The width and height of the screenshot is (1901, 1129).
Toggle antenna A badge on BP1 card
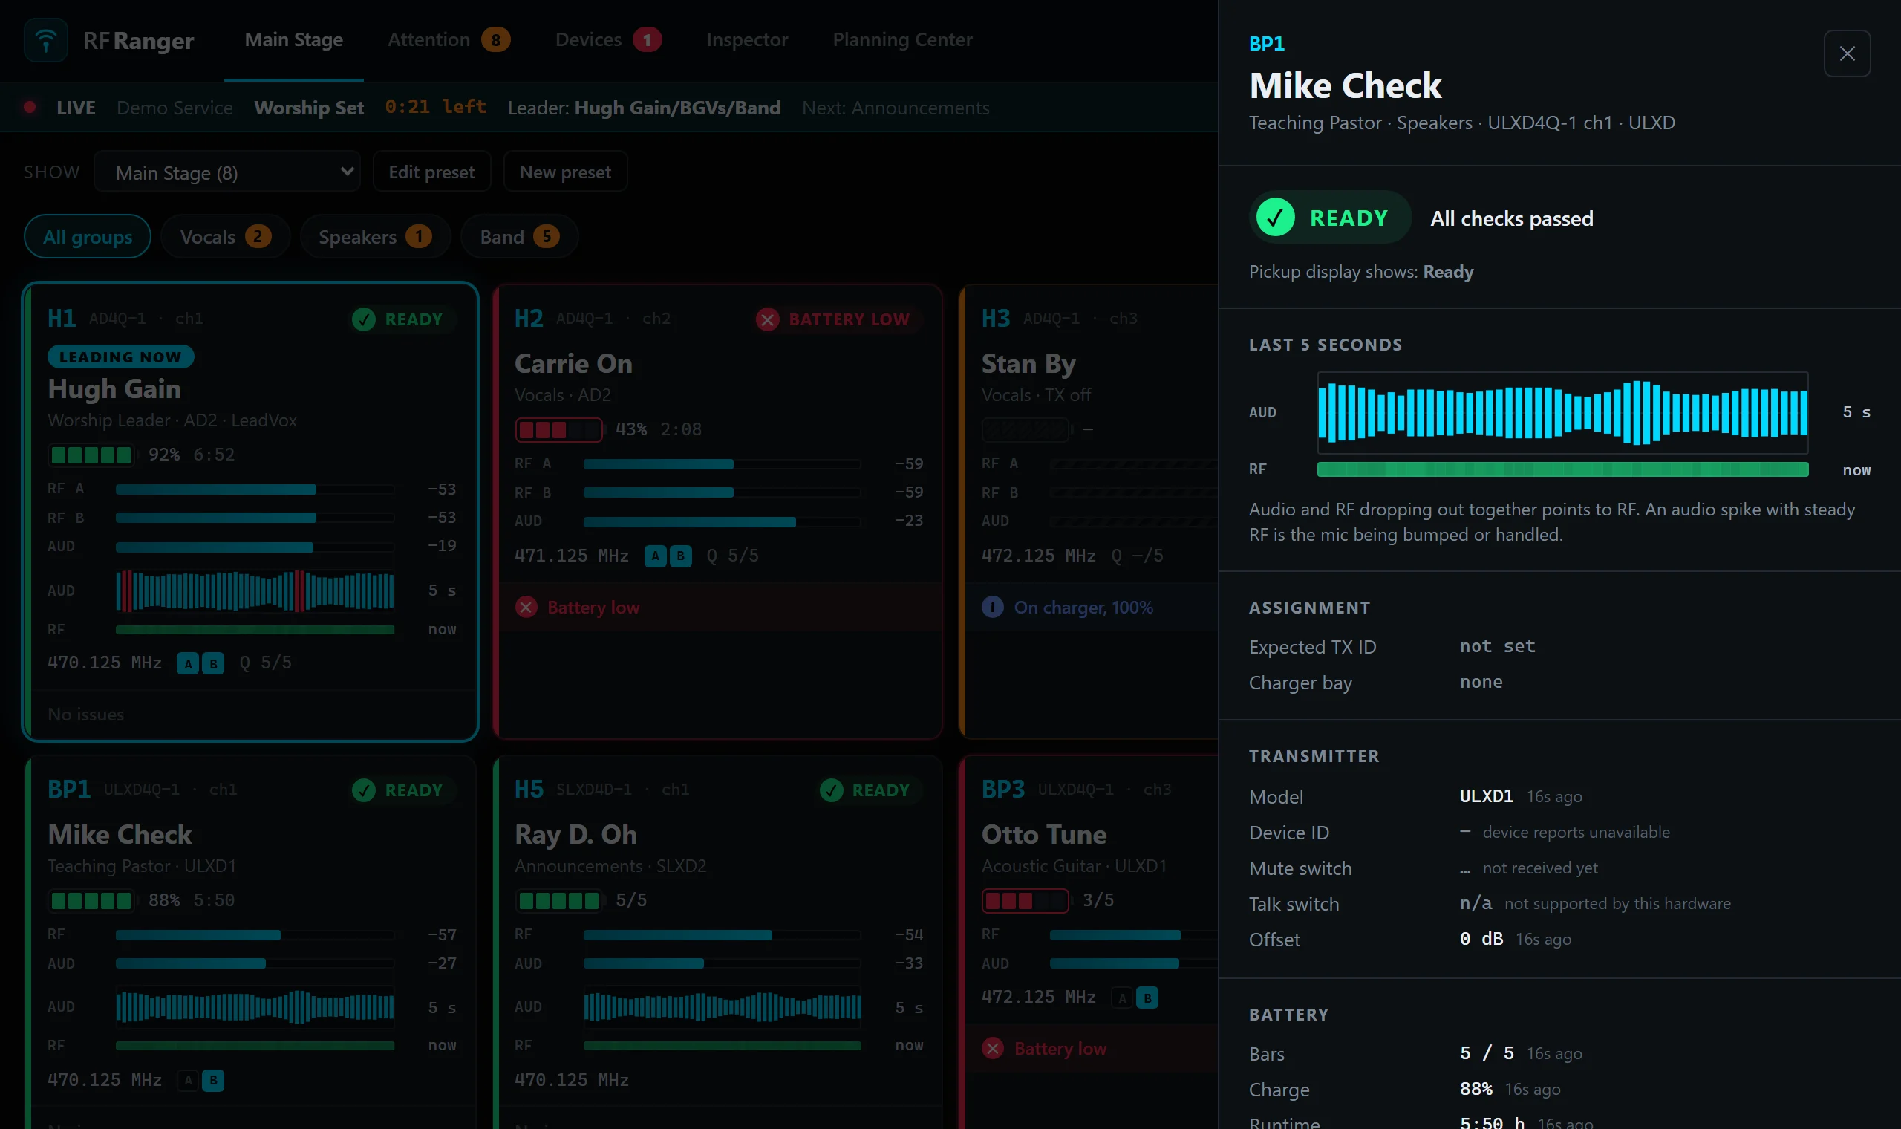pyautogui.click(x=188, y=1079)
